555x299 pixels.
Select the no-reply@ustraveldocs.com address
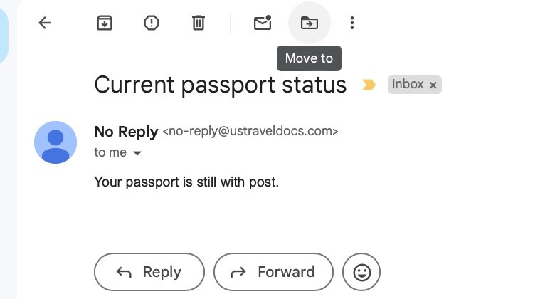(x=250, y=131)
